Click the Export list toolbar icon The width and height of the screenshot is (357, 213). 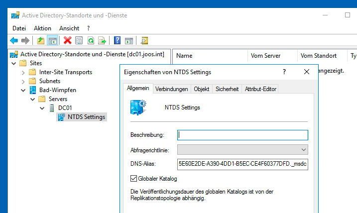[x=102, y=41]
